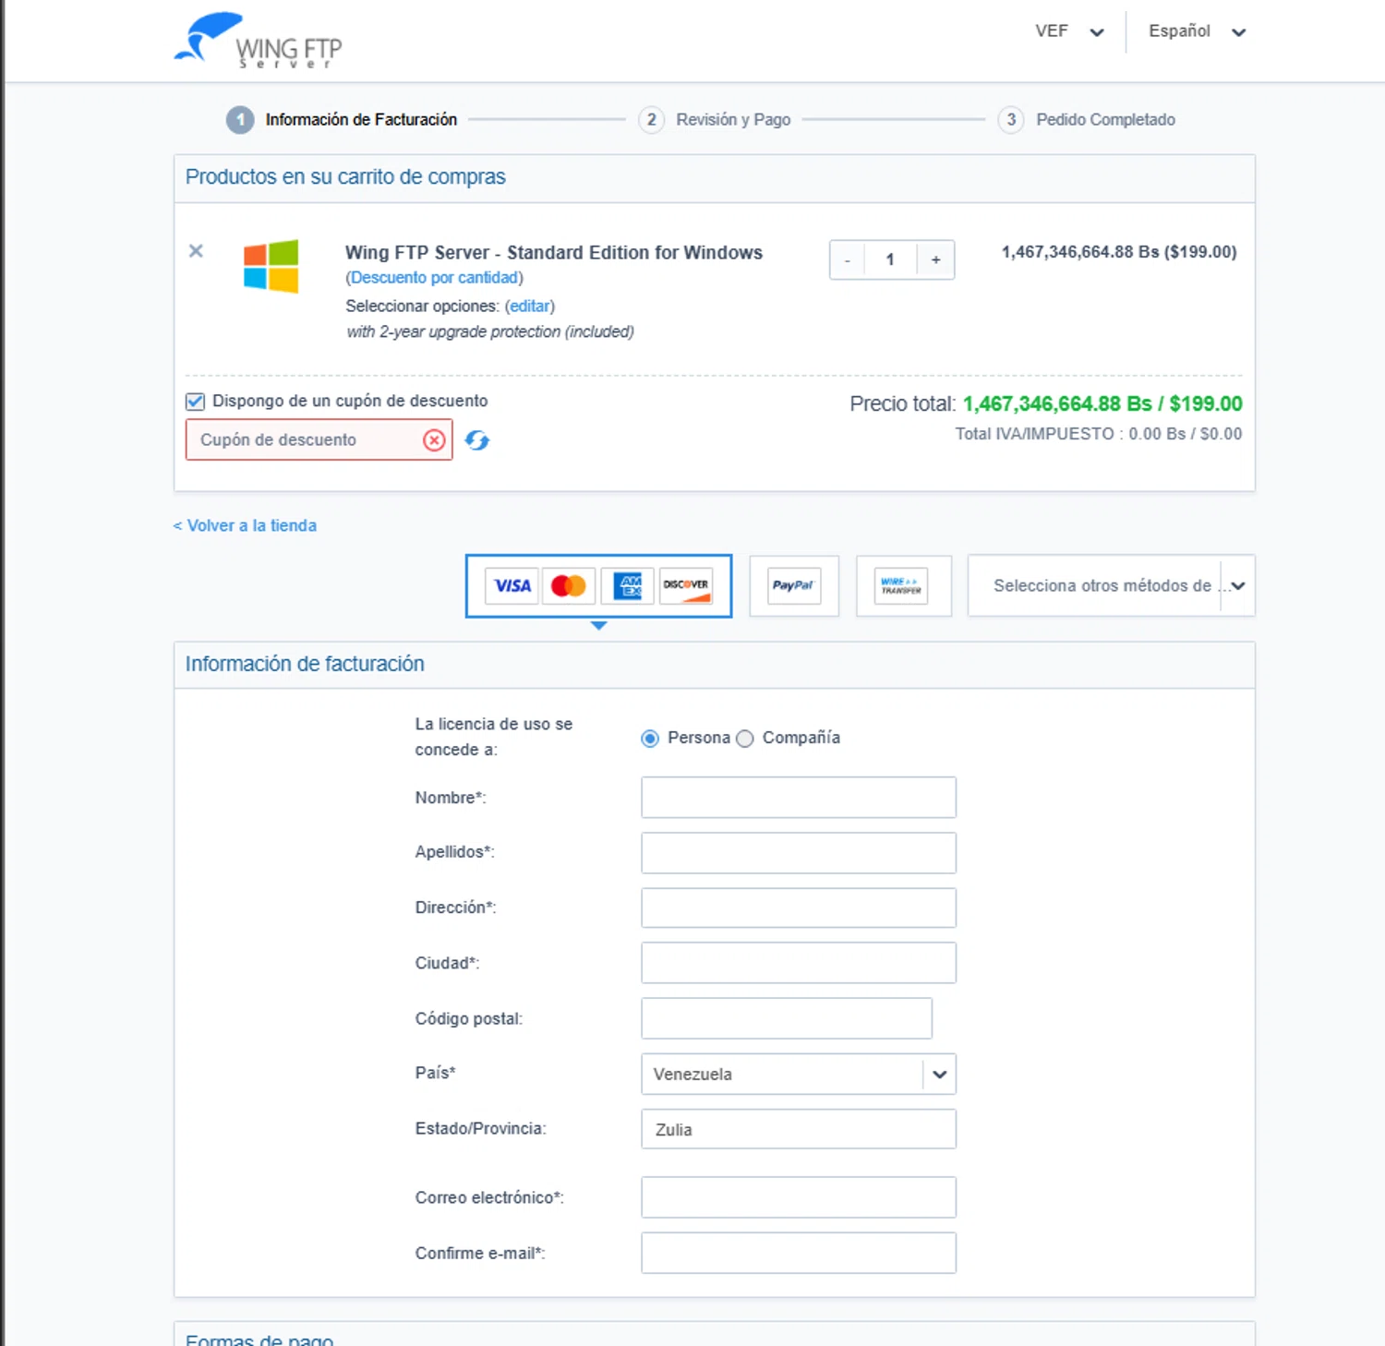Image resolution: width=1385 pixels, height=1346 pixels.
Task: Click the Código postal input field
Action: pos(787,1018)
